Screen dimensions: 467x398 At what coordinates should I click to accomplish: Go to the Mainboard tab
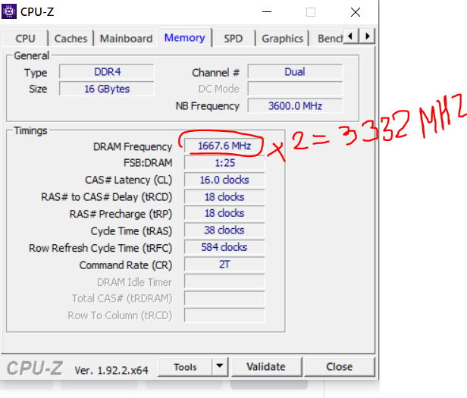pos(126,39)
